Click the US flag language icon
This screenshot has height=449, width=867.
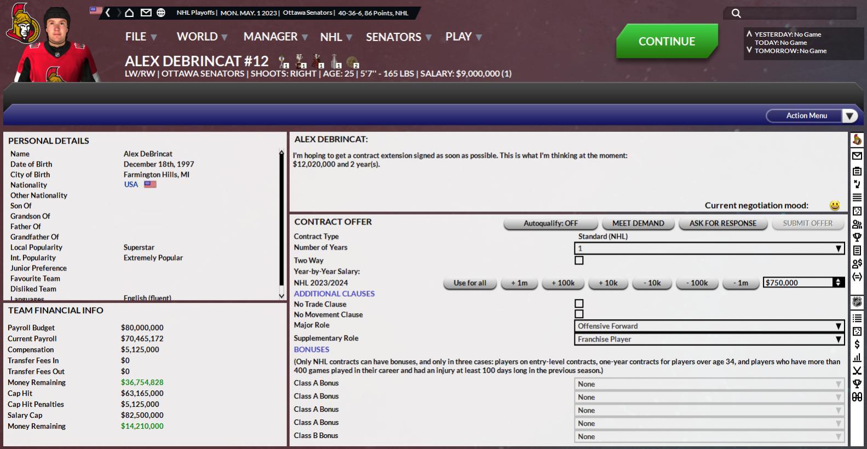click(x=96, y=10)
